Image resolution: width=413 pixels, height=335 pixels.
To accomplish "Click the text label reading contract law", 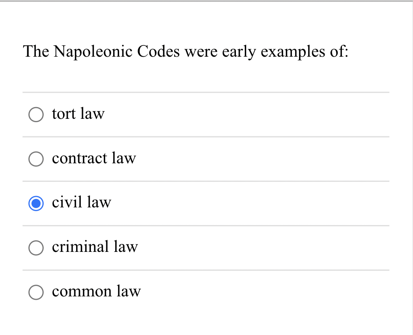I will (93, 159).
